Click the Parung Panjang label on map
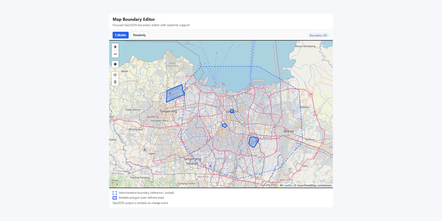 pos(140,177)
